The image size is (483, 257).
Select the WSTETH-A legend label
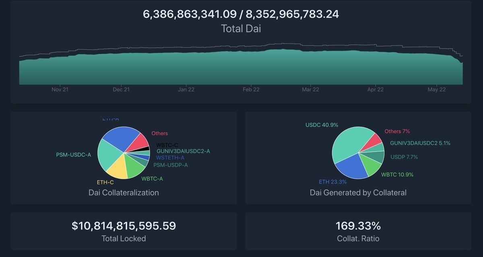(170, 158)
